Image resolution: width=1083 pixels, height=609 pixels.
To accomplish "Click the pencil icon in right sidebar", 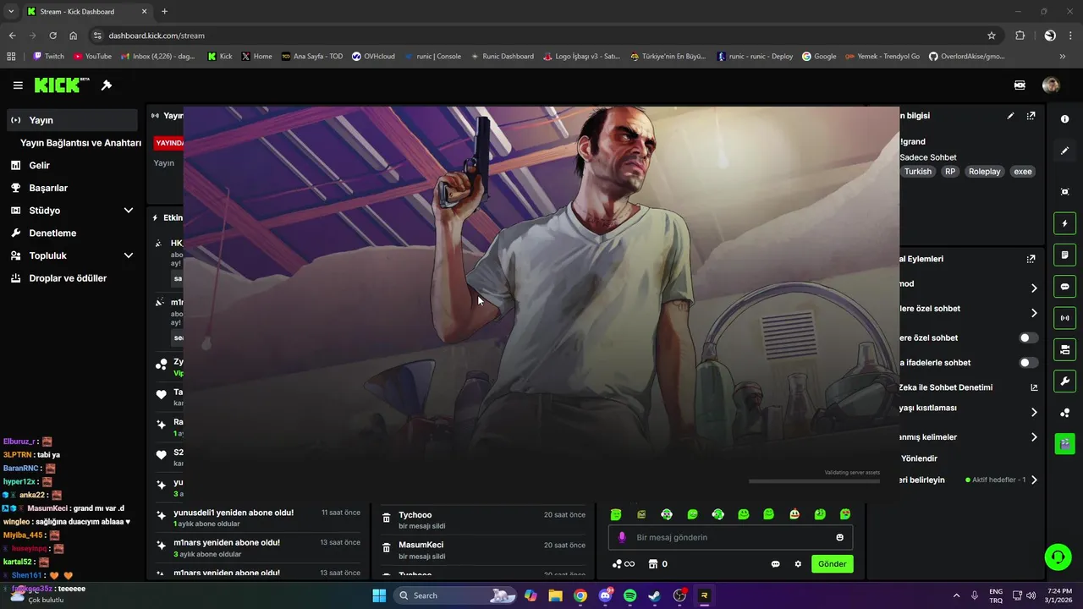I will (1064, 151).
